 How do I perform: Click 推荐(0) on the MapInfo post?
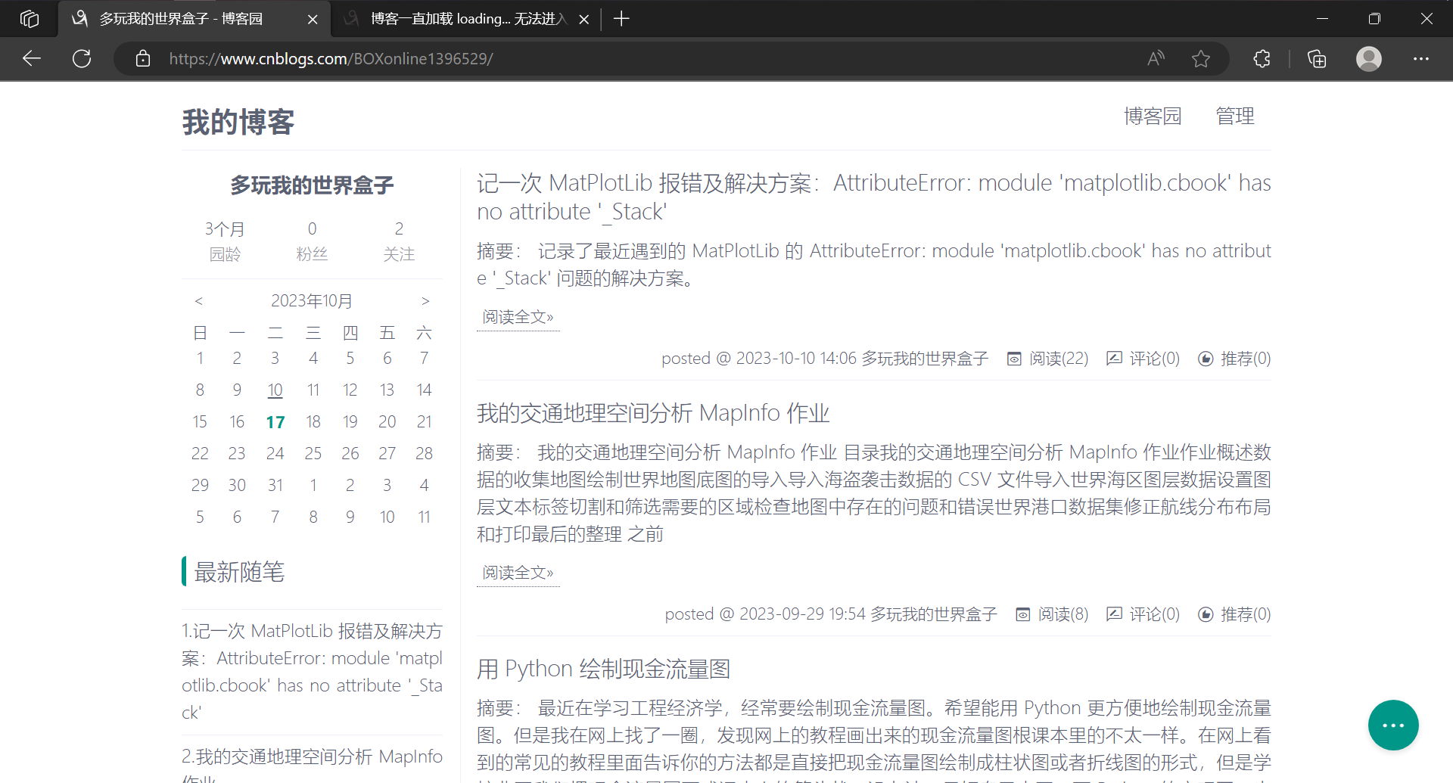1234,614
